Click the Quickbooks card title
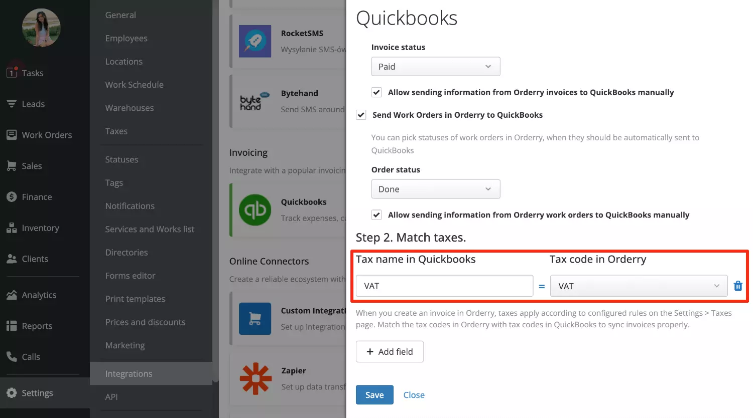The width and height of the screenshot is (753, 418). 304,202
